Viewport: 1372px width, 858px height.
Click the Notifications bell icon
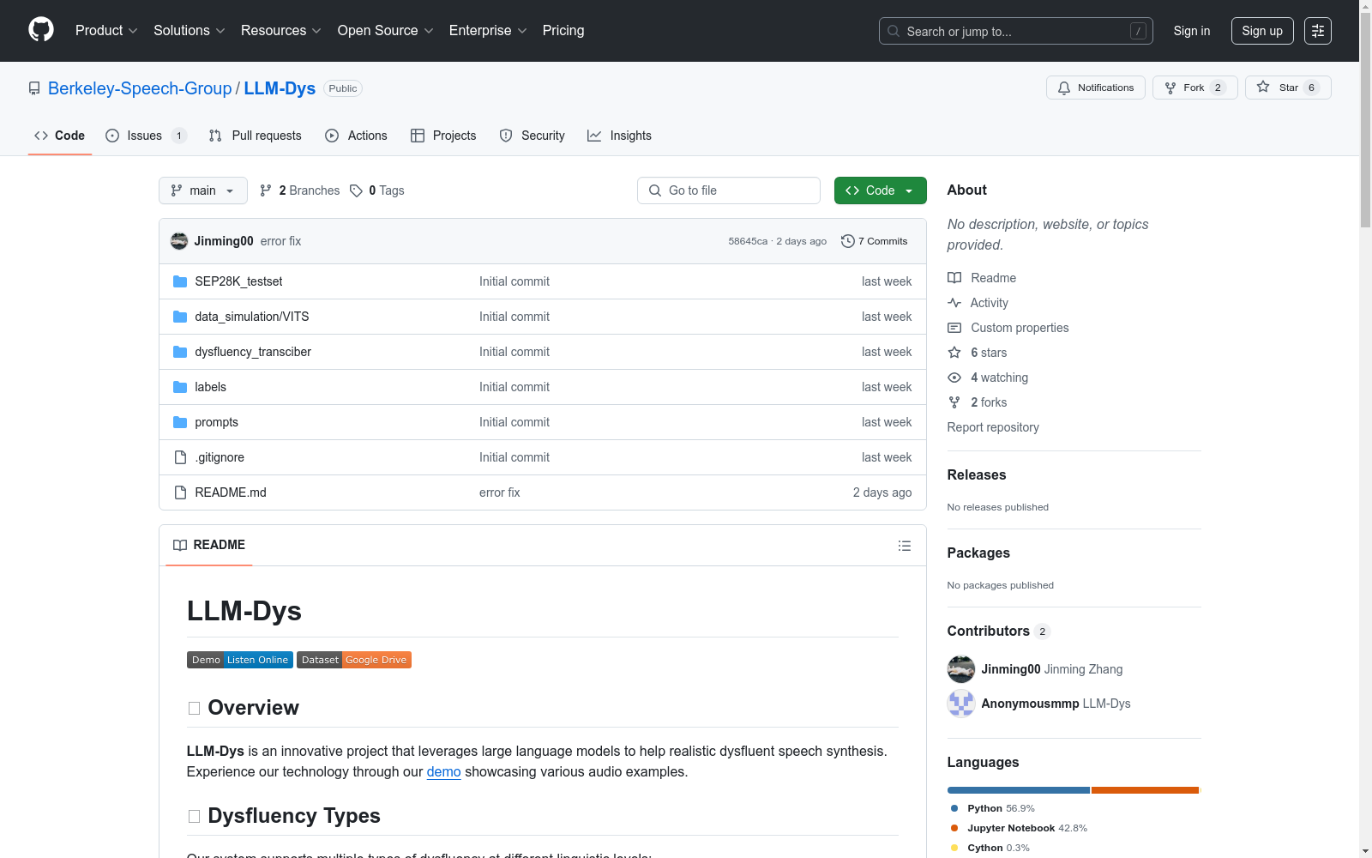pos(1064,88)
